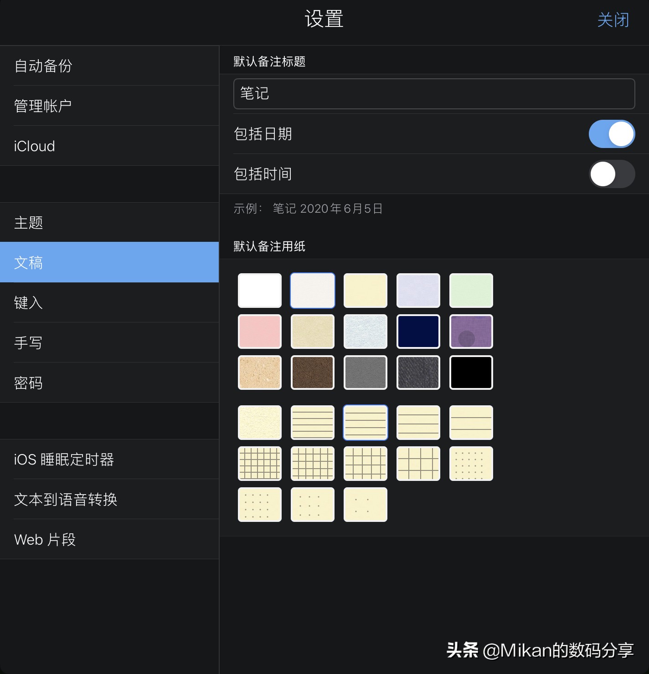The height and width of the screenshot is (674, 649).
Task: Open 自动备份 settings
Action: tap(109, 66)
